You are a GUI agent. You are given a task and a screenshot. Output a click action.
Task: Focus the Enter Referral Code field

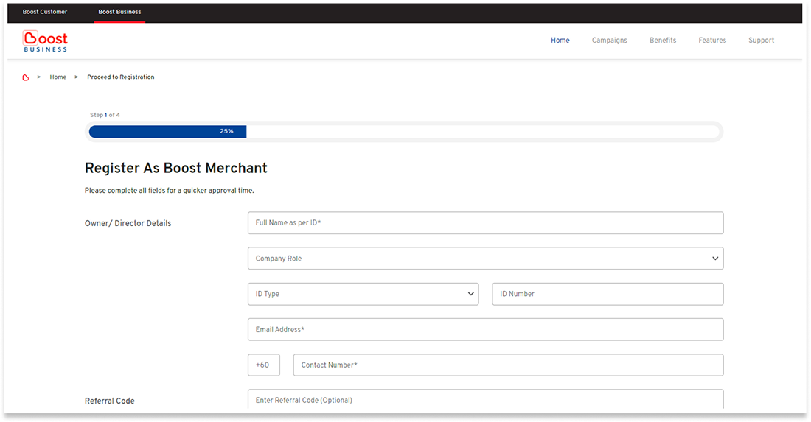485,399
